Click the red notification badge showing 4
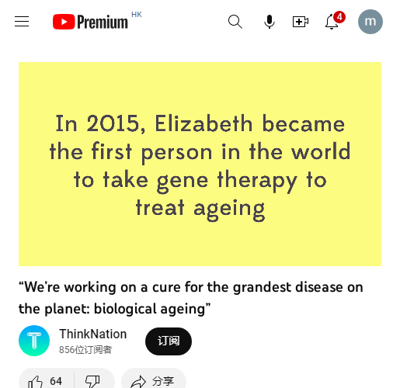 coord(339,17)
